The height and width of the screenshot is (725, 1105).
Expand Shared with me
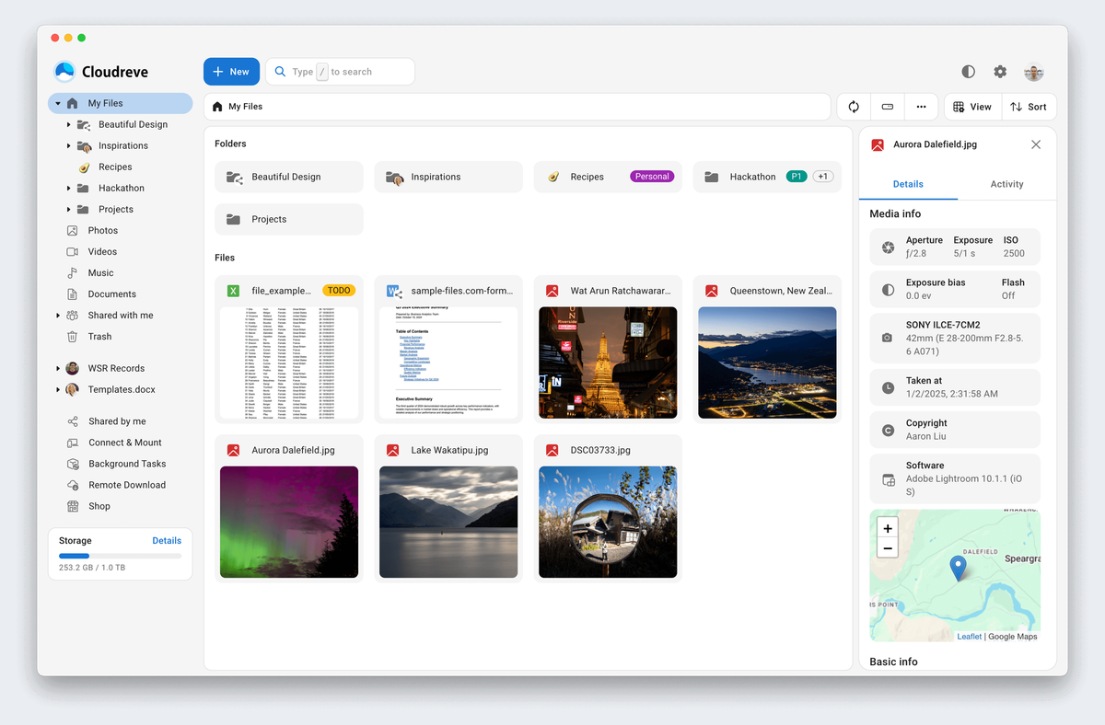(58, 316)
